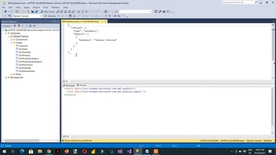
Task: Click the Toolbox icon in the toolbar
Action: tap(164, 12)
